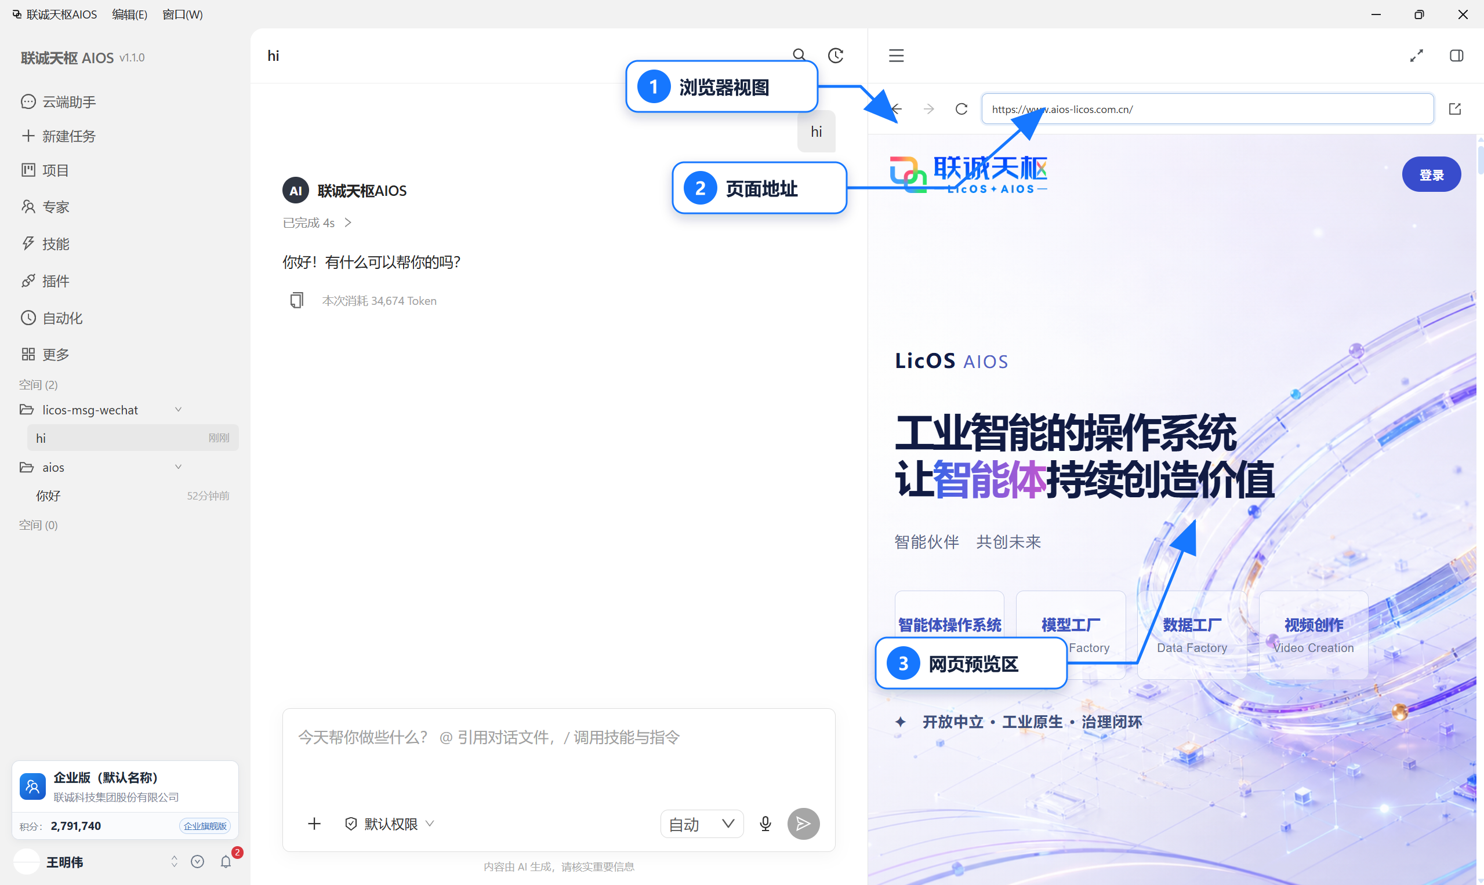Click the plus attachment button
The width and height of the screenshot is (1484, 885).
click(314, 824)
